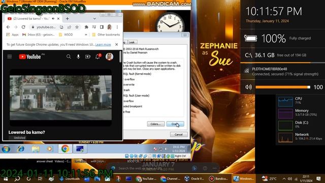Switch to Bandicam on host taskbar
This screenshot has height=183, width=325.
click(x=219, y=178)
